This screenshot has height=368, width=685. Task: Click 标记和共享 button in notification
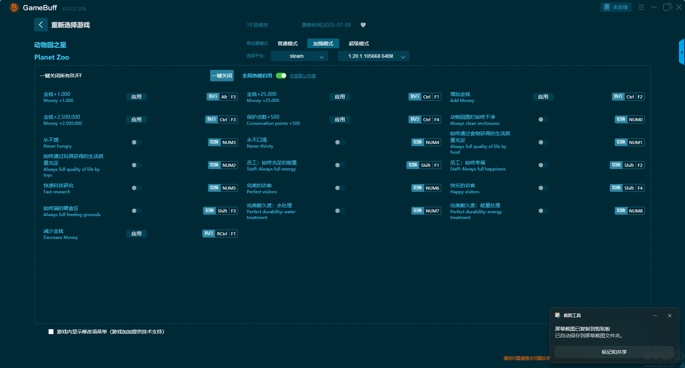tap(614, 352)
